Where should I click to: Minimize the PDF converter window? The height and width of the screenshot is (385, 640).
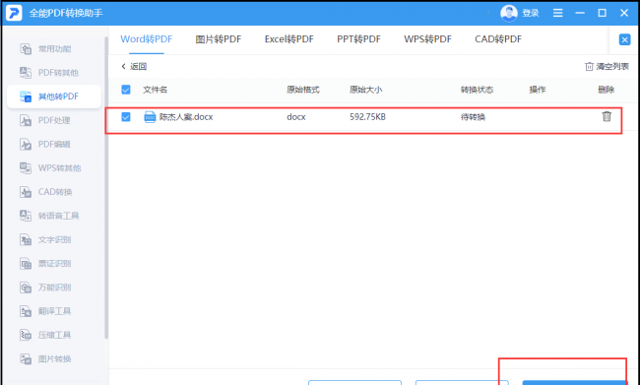(580, 13)
